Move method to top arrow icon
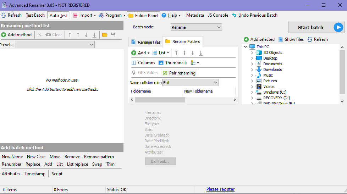 pos(70,35)
